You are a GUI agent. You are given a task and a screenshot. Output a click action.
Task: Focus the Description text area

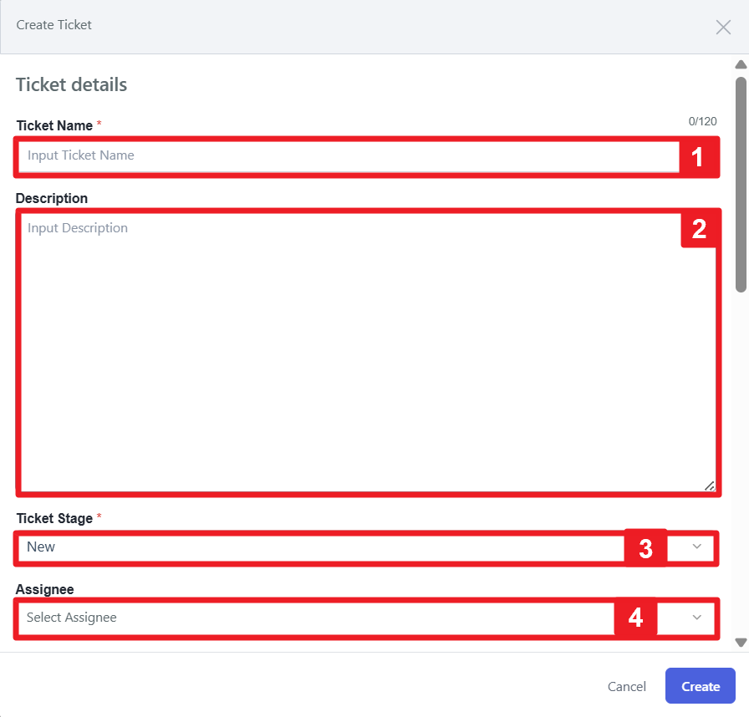coord(351,351)
